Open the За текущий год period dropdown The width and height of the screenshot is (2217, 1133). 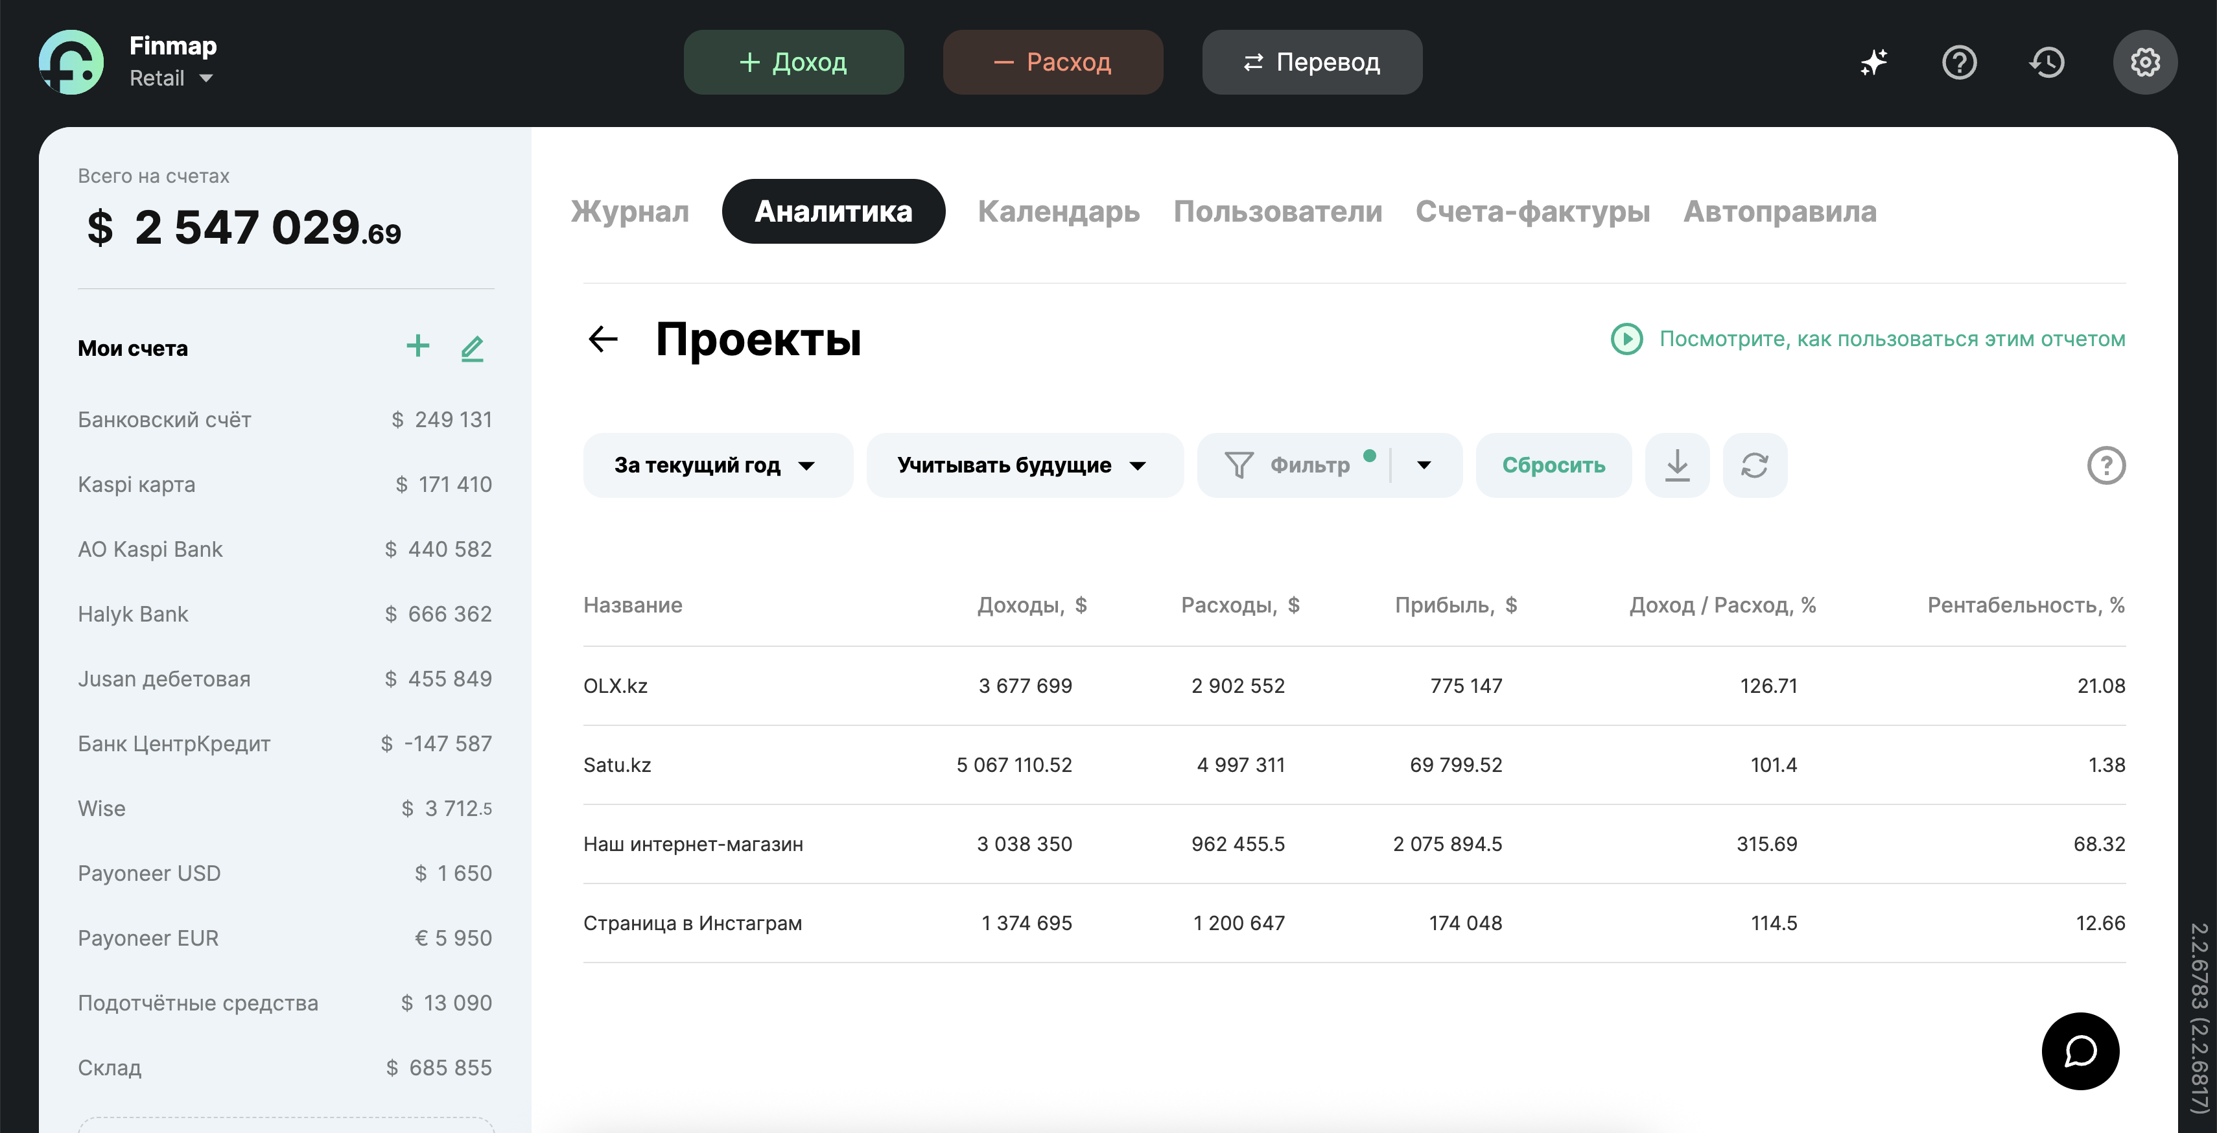[x=718, y=465]
